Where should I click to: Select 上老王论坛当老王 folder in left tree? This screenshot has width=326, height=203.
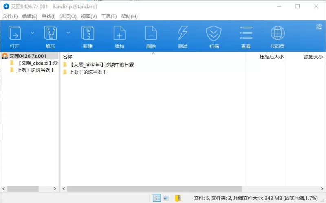32,70
